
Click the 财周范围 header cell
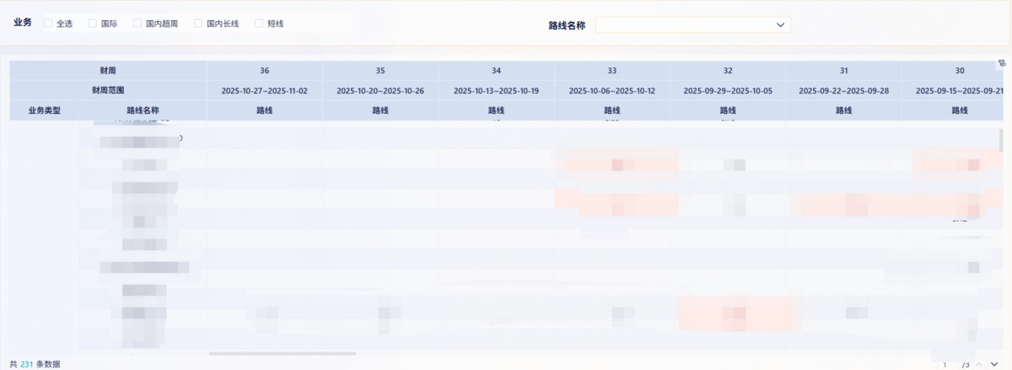(108, 90)
